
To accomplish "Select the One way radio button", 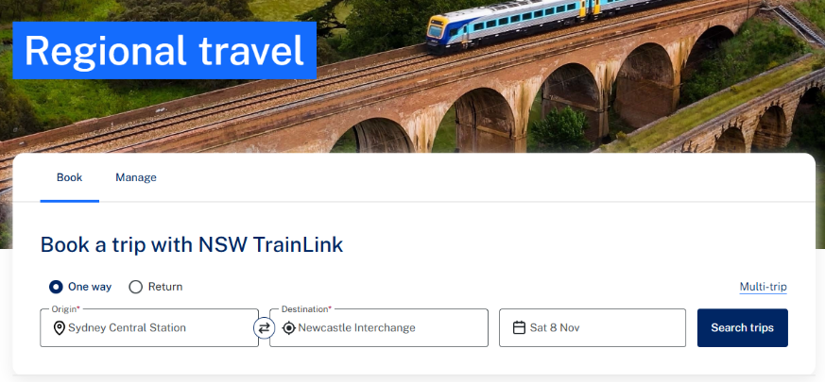I will pos(56,287).
